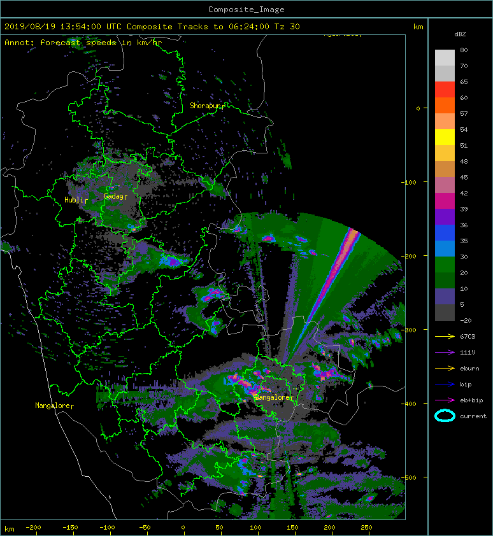Screen dimensions: 493x536
Task: Click the bottom axis -100 tick label
Action: [107, 528]
